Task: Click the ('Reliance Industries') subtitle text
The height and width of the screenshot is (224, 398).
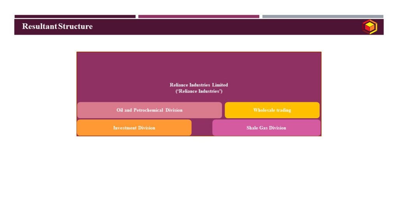Action: (199, 91)
